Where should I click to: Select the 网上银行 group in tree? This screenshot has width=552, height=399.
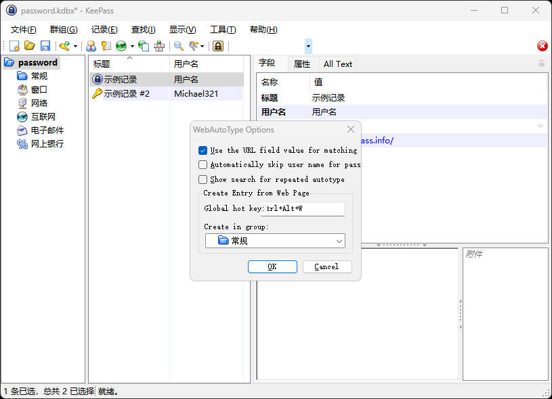coord(47,143)
